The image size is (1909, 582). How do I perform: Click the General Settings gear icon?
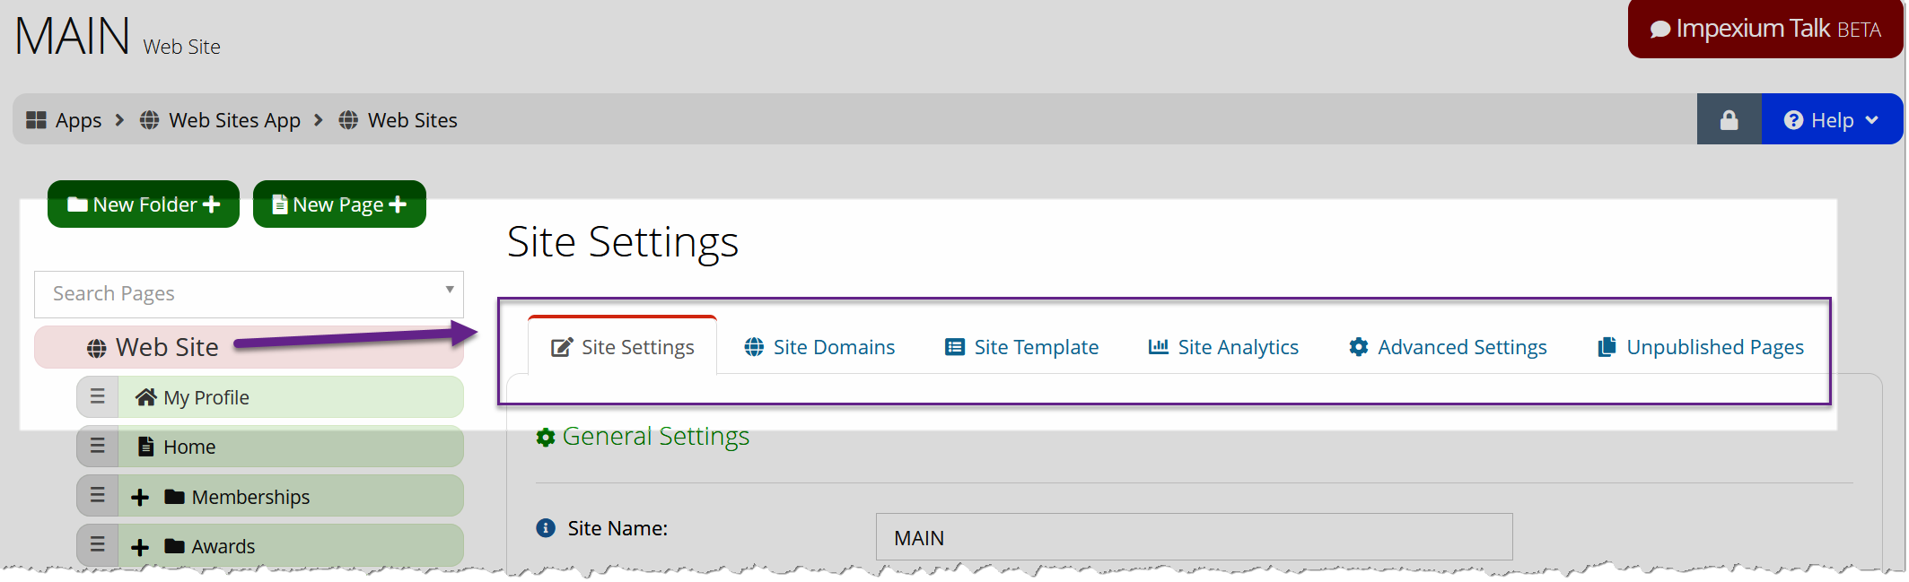point(546,437)
